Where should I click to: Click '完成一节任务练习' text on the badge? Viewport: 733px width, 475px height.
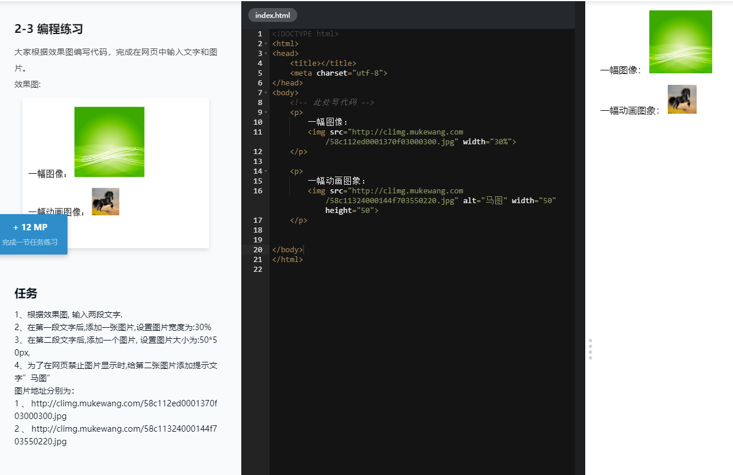click(x=30, y=242)
